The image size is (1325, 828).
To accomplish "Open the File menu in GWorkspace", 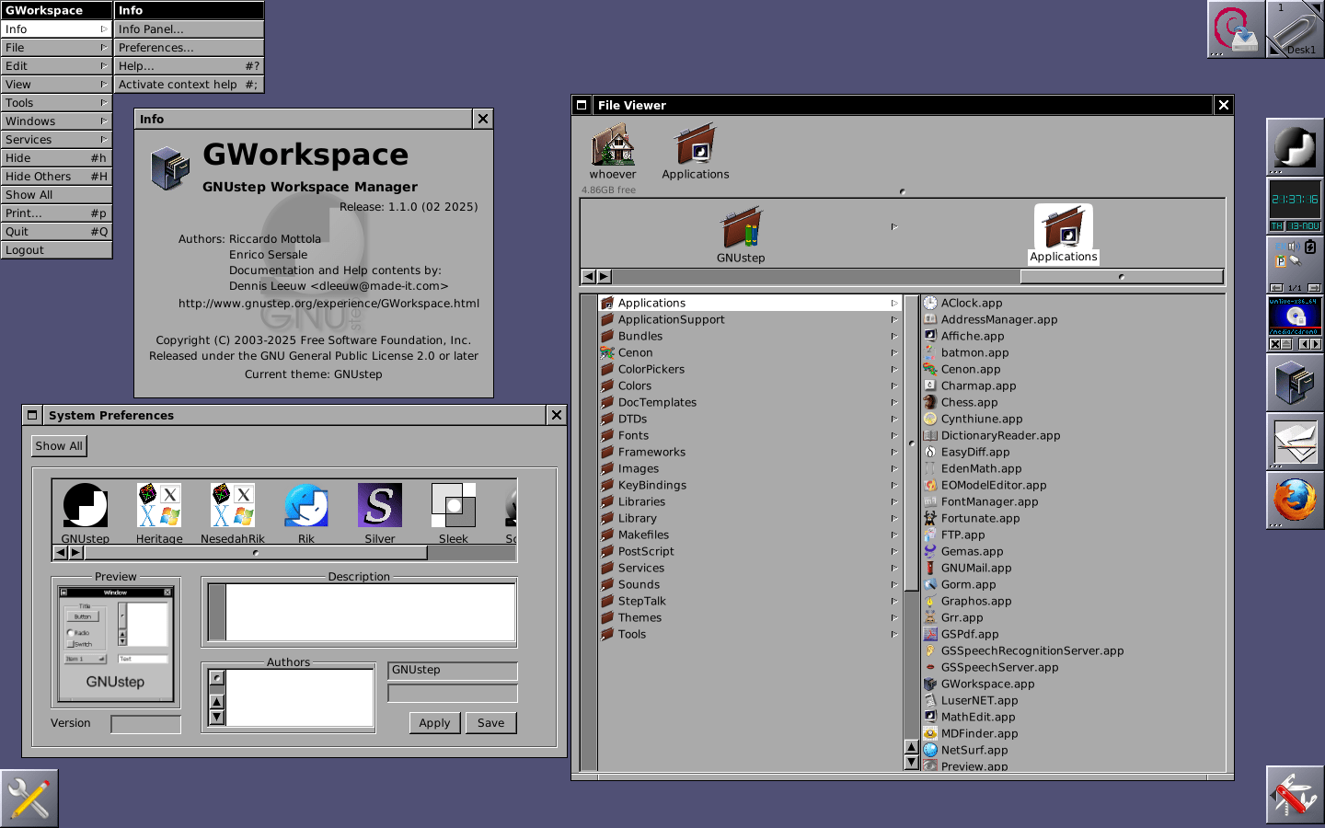I will [x=56, y=47].
